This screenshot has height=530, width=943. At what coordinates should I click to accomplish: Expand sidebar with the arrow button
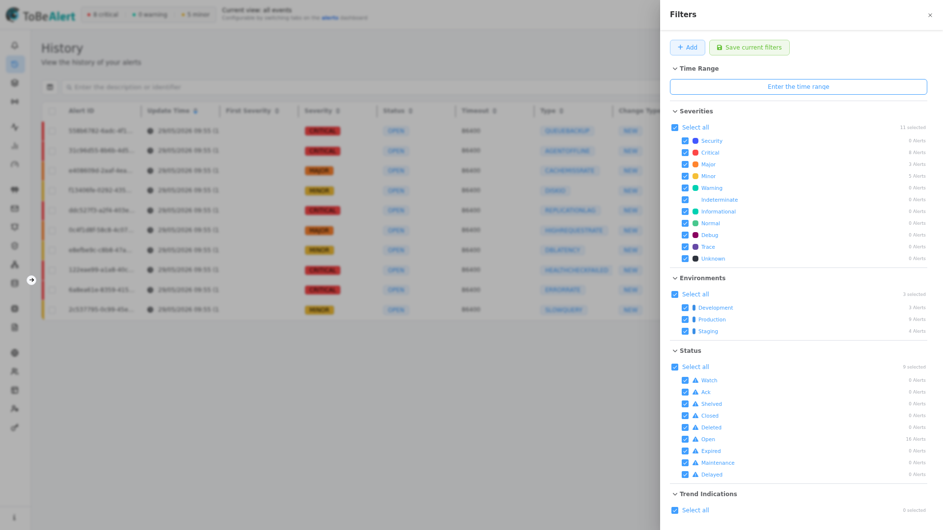[x=31, y=280]
